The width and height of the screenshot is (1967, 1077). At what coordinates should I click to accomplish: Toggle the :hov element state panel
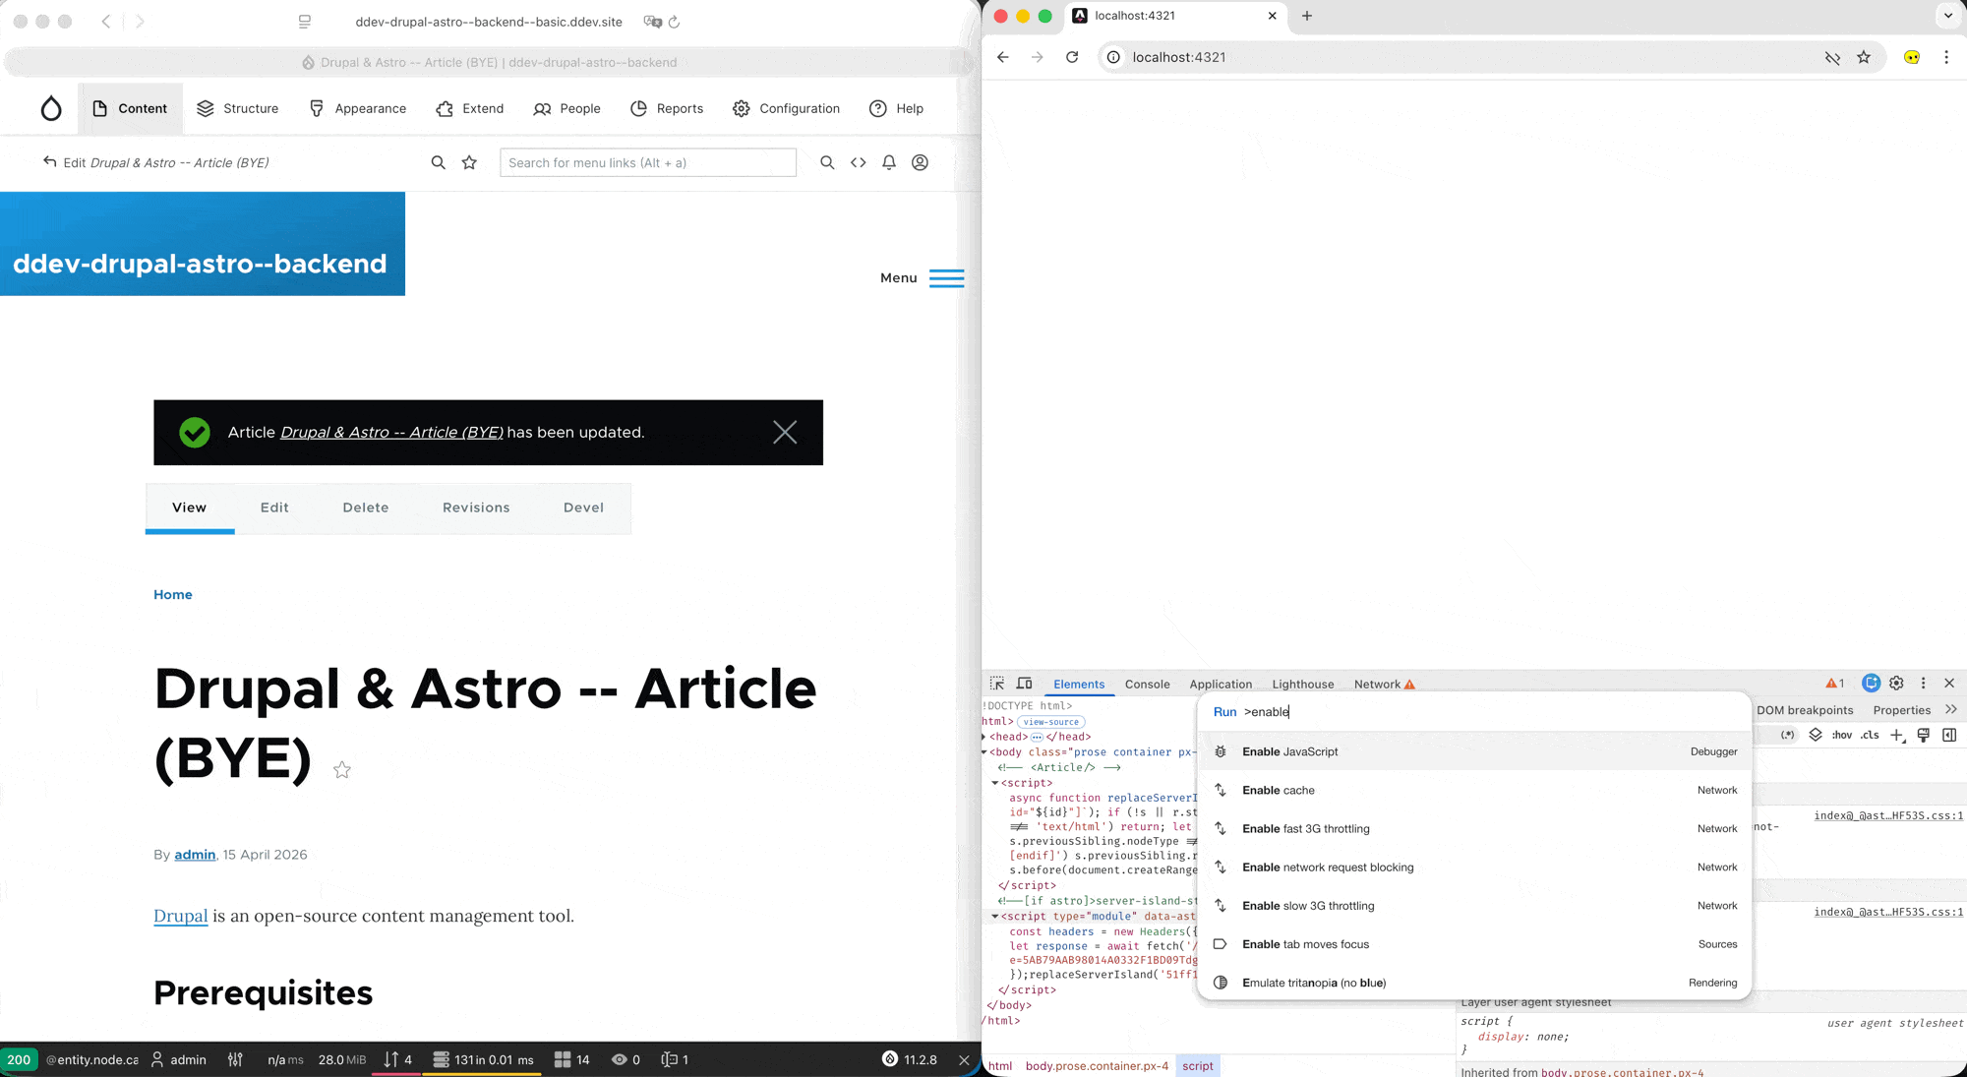[1842, 735]
